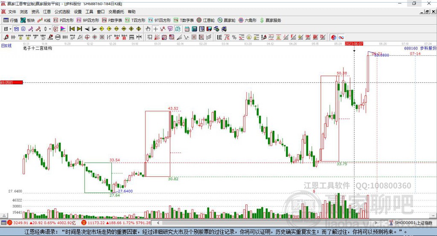Step chart left with black arrow

(x=87, y=29)
